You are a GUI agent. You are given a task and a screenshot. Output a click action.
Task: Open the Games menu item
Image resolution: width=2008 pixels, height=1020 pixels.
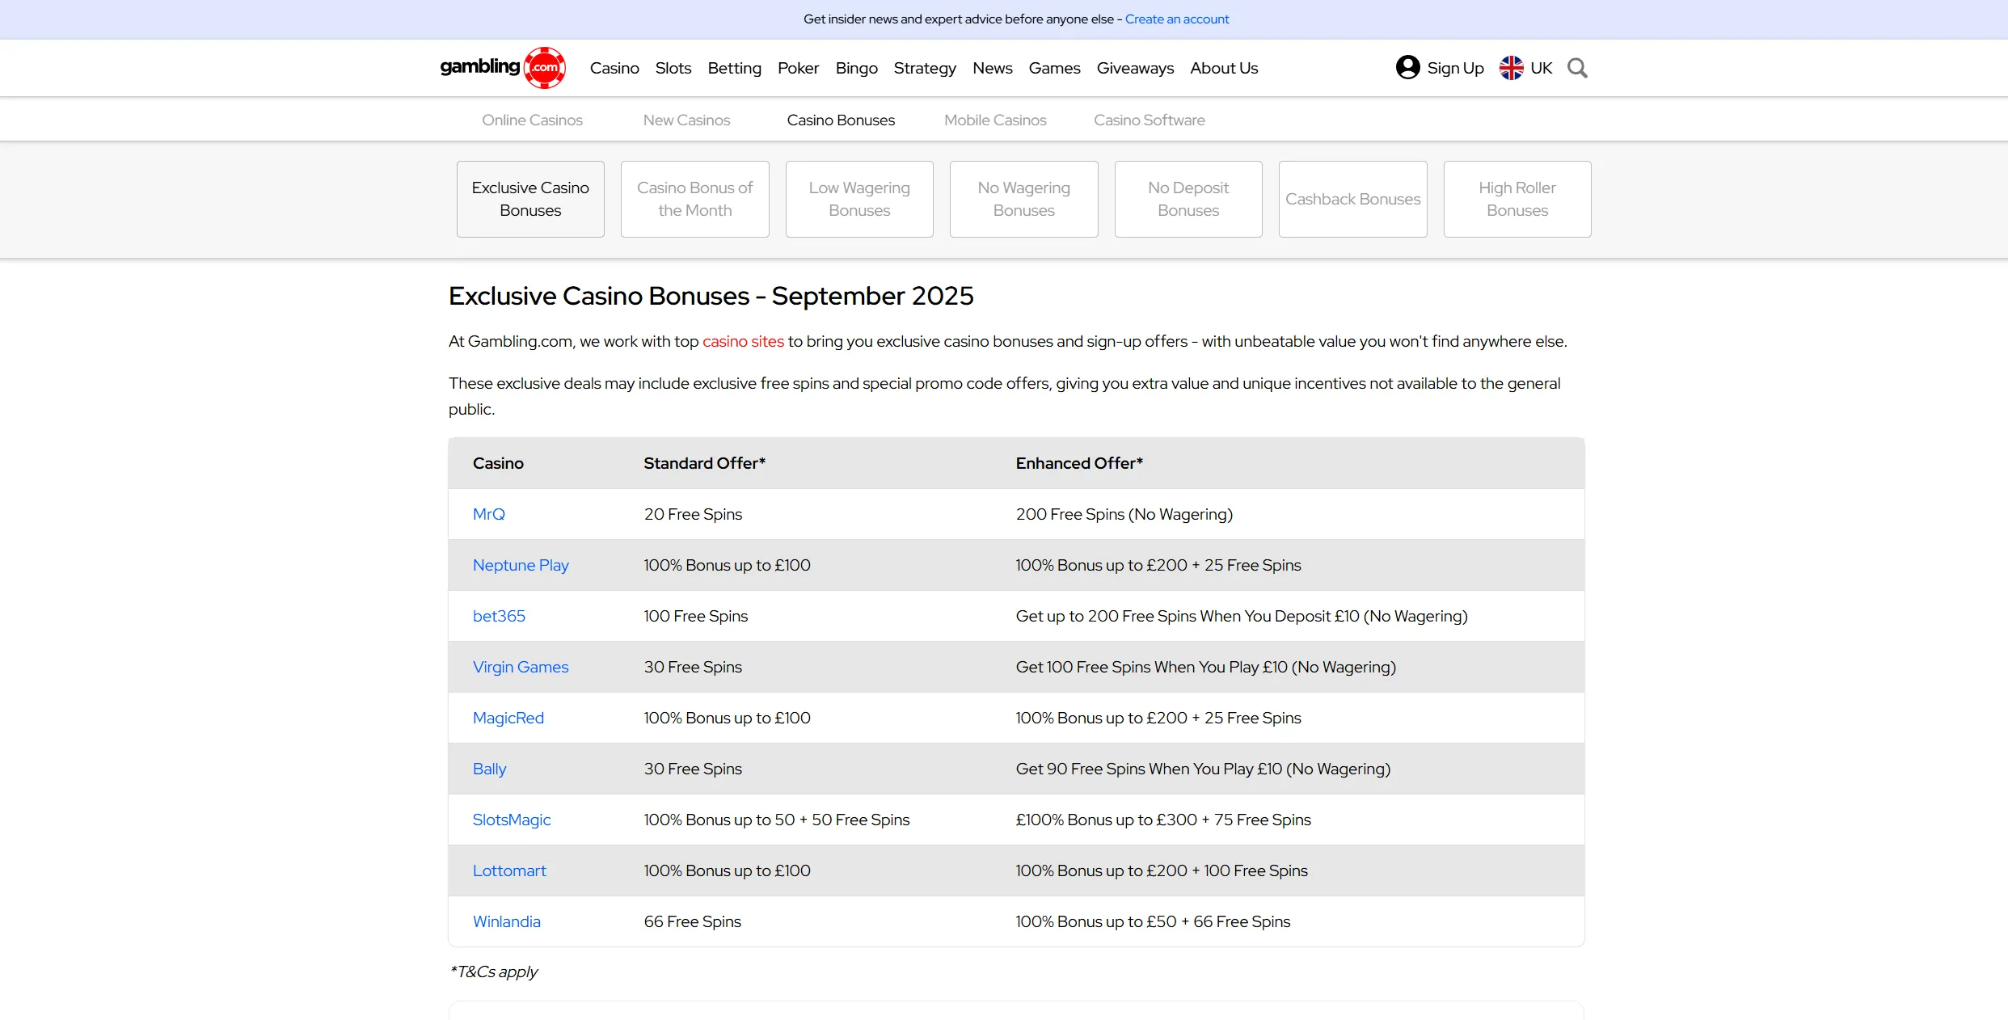pyautogui.click(x=1054, y=68)
